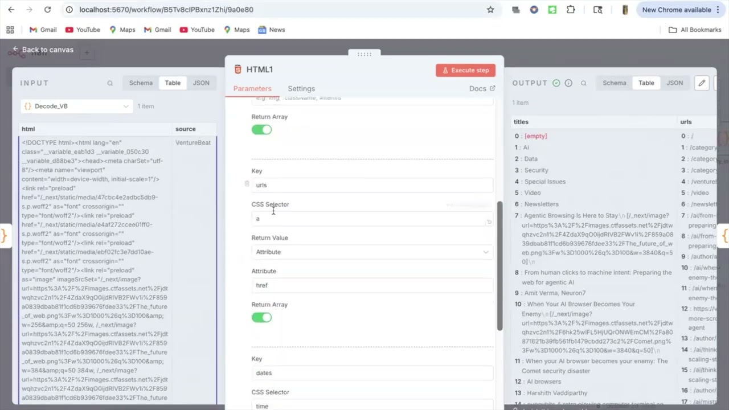Bookmark this page with star icon

(490, 10)
